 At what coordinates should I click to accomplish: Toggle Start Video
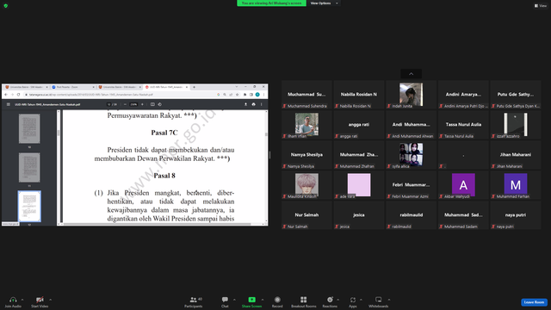[x=40, y=302]
